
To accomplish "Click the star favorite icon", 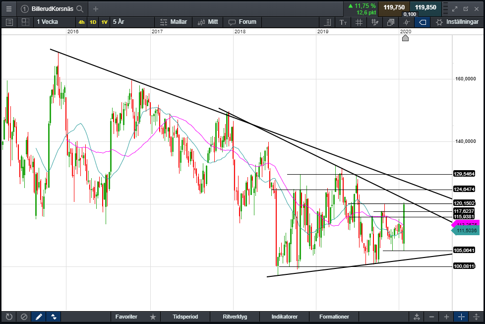I will tap(153, 317).
